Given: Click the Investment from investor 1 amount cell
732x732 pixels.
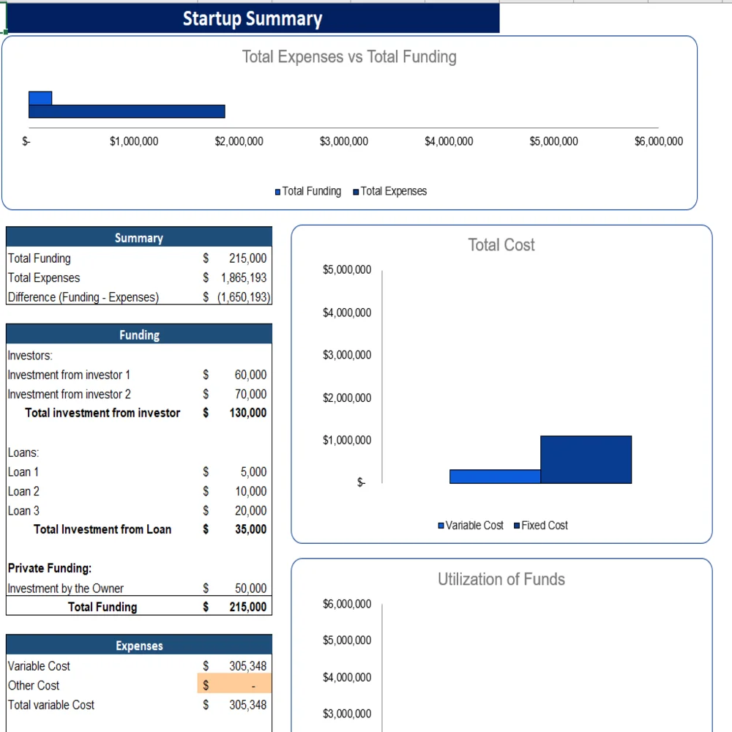Looking at the screenshot, I should (x=250, y=374).
